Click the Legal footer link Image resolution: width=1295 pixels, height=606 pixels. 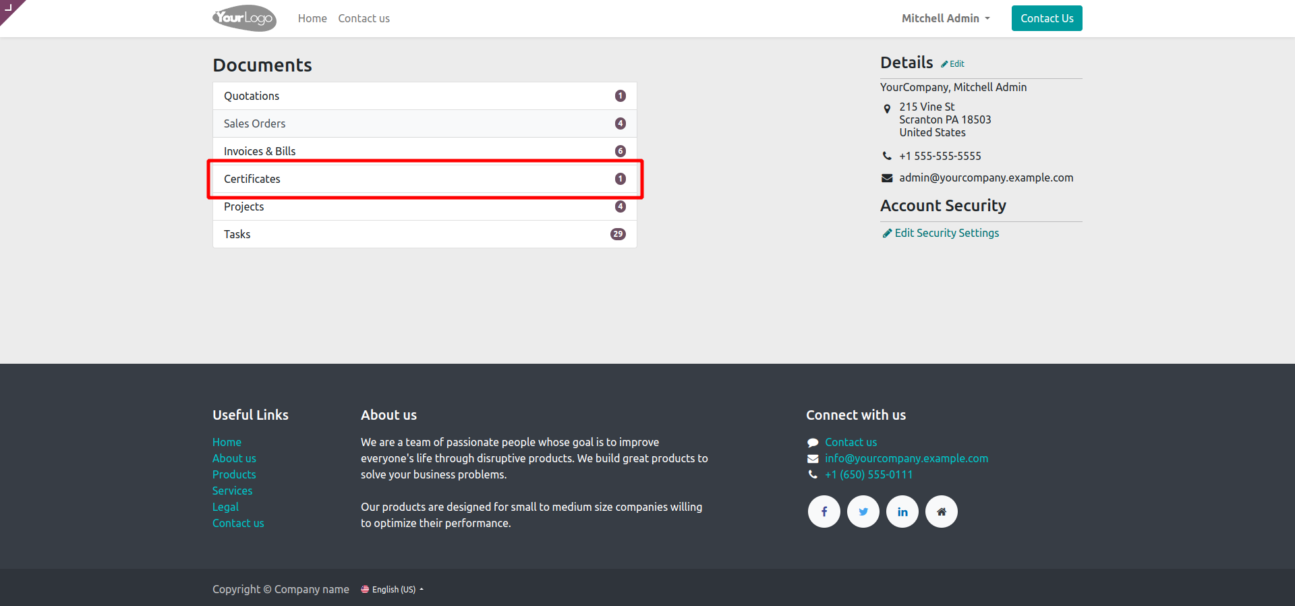click(225, 507)
